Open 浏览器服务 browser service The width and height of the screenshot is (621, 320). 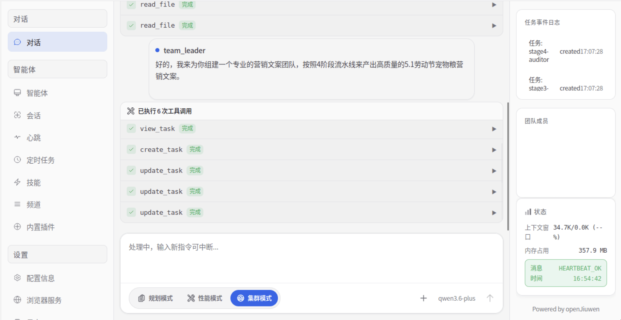tap(57, 300)
